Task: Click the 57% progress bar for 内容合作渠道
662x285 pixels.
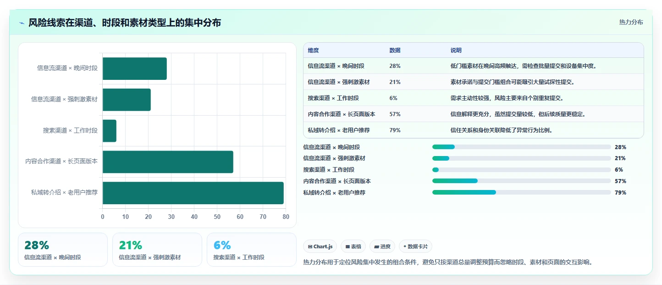Action: click(522, 181)
